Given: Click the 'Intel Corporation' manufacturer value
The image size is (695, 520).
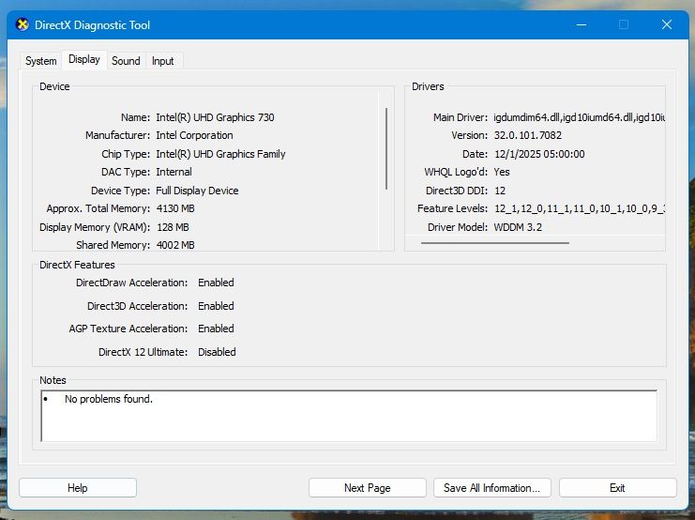Looking at the screenshot, I should pos(194,135).
